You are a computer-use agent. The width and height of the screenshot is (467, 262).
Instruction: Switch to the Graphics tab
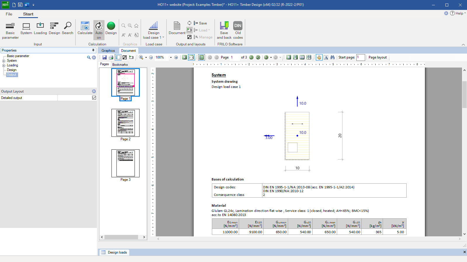coord(108,51)
